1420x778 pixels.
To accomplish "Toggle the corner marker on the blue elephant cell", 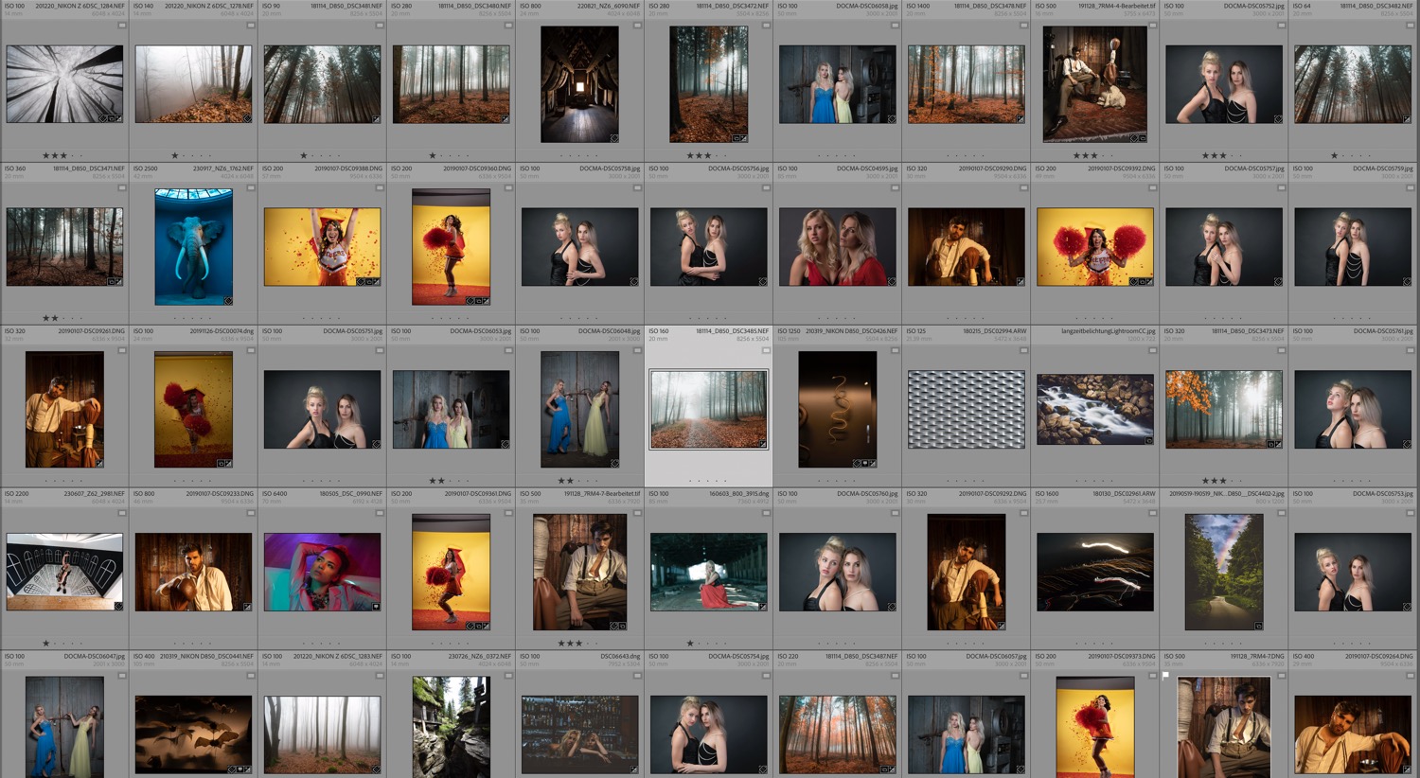I will point(251,188).
